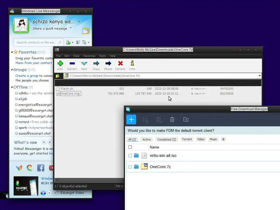
Task: Click the Messenger profile avatar picture
Action: pos(21,25)
